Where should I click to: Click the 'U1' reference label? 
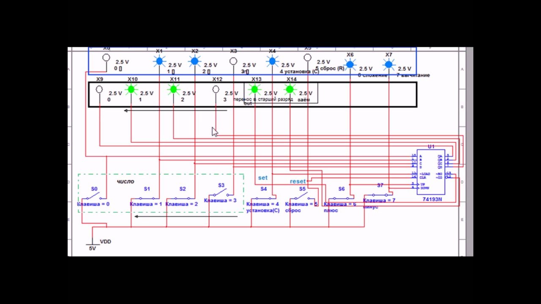coord(431,147)
